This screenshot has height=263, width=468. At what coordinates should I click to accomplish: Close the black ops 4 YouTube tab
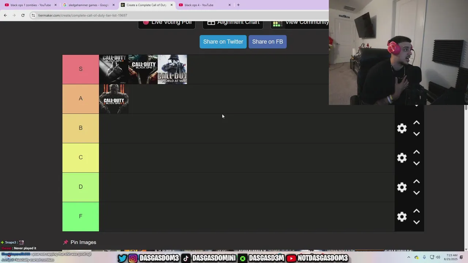[230, 5]
